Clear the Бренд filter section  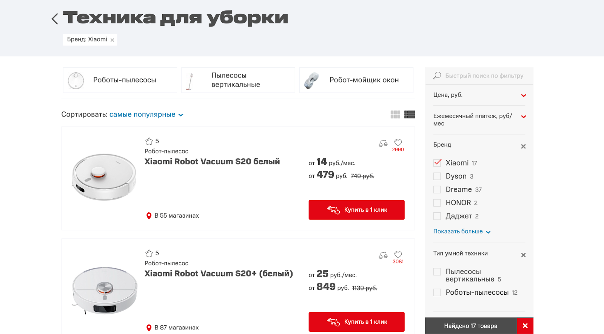(x=523, y=147)
